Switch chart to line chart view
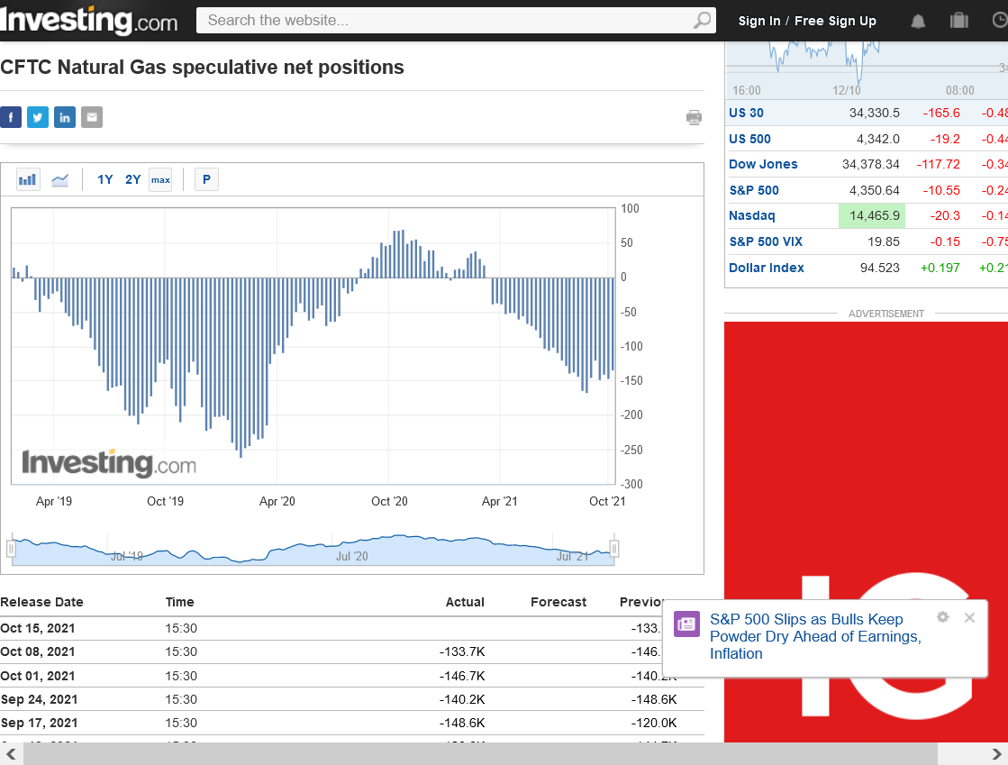 click(x=59, y=179)
